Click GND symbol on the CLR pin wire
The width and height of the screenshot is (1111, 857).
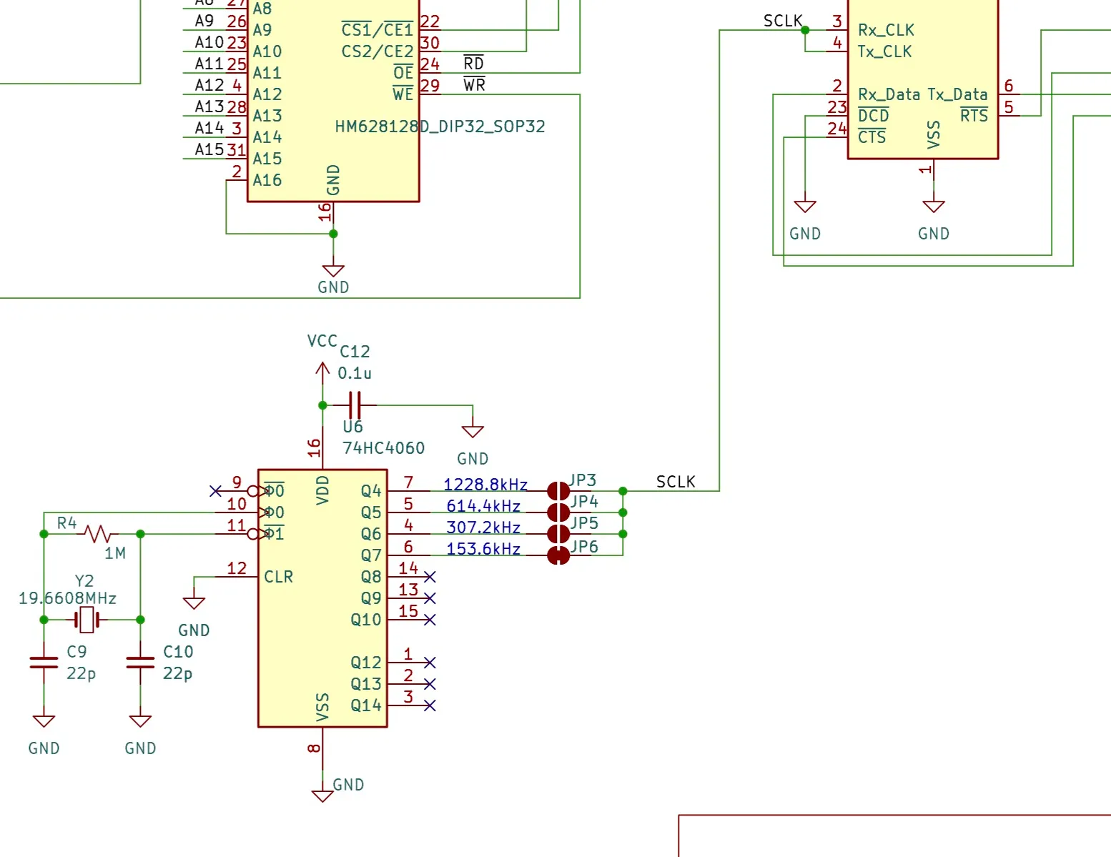[194, 603]
